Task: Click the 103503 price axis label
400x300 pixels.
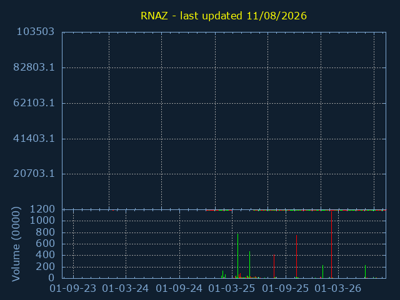Action: [36, 32]
